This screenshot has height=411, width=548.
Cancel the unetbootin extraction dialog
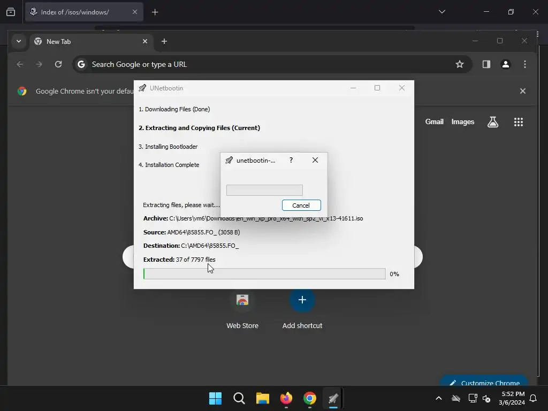[x=301, y=205]
